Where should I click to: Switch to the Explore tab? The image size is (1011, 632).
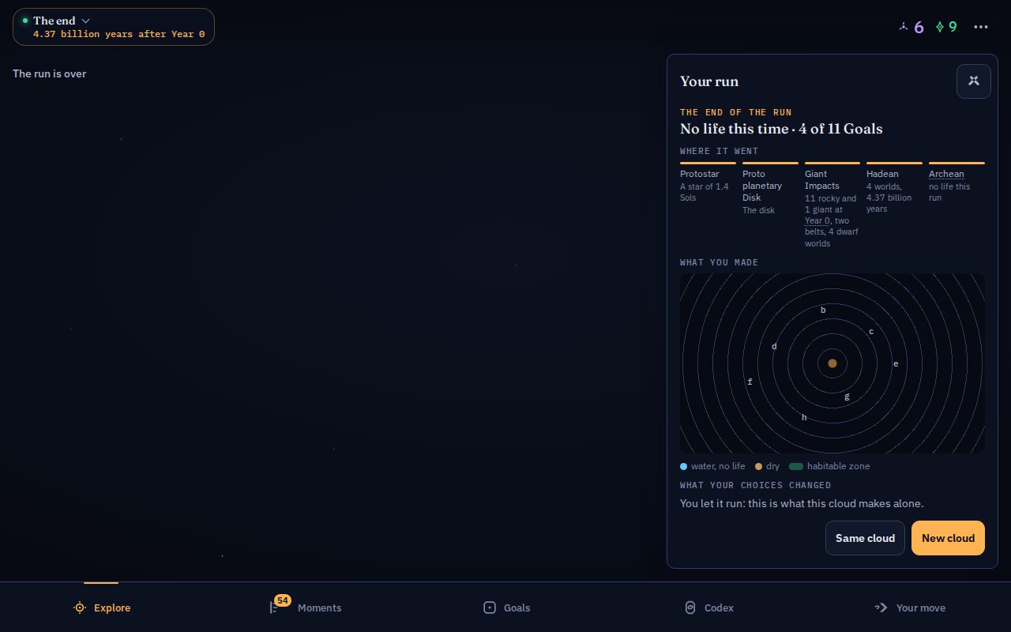[x=101, y=608]
